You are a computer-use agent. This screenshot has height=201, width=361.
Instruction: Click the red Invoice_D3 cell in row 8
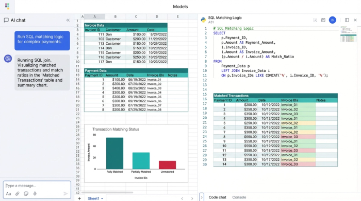[x=298, y=137]
